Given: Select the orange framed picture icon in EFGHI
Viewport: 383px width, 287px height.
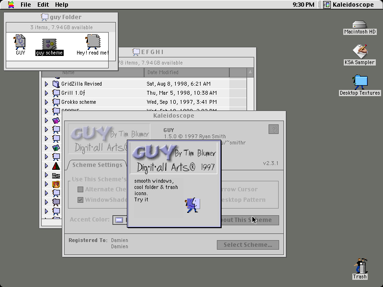Looking at the screenshot, I should (56, 184).
